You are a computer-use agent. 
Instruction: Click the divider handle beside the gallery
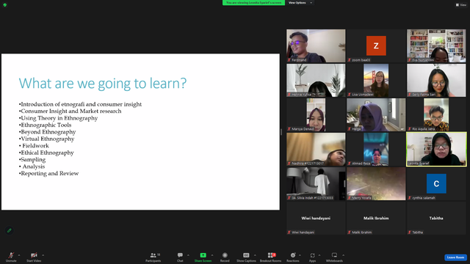pos(281,132)
